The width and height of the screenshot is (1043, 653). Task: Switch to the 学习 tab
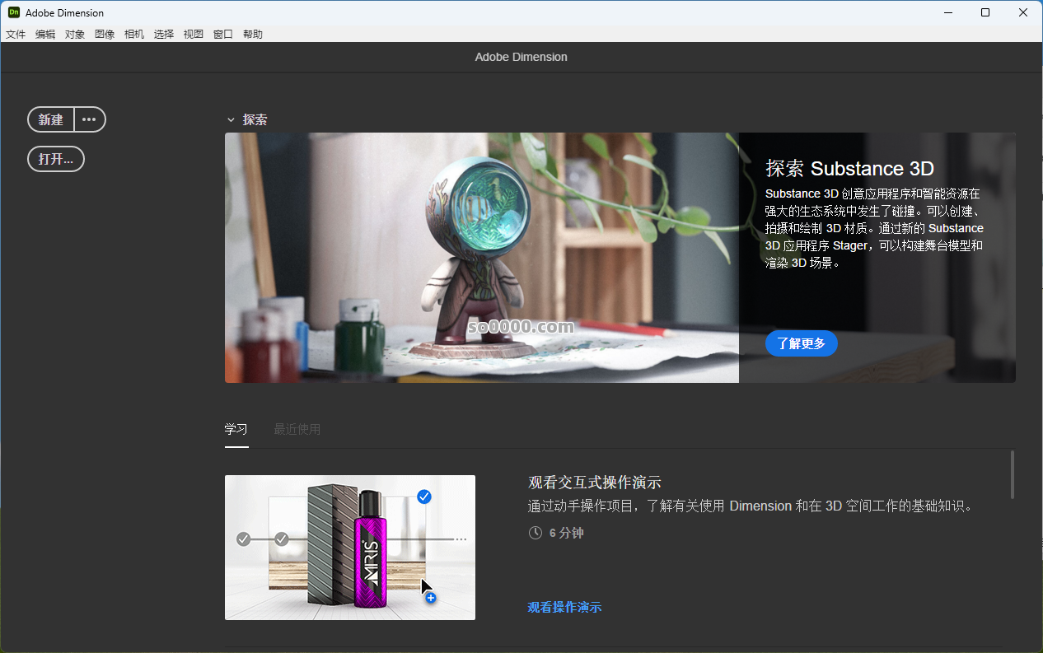236,429
